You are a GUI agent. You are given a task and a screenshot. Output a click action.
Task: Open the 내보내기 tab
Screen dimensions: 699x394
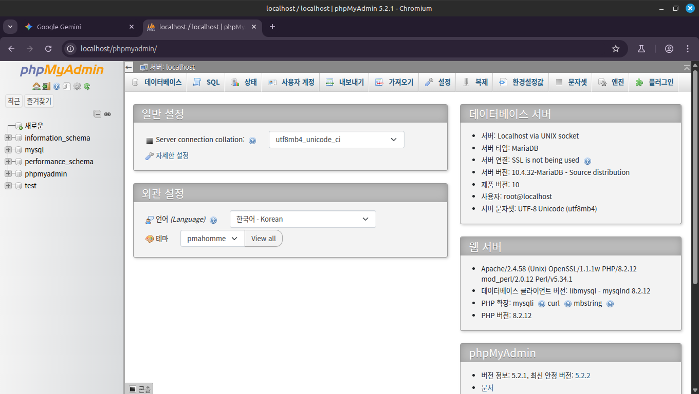click(345, 82)
